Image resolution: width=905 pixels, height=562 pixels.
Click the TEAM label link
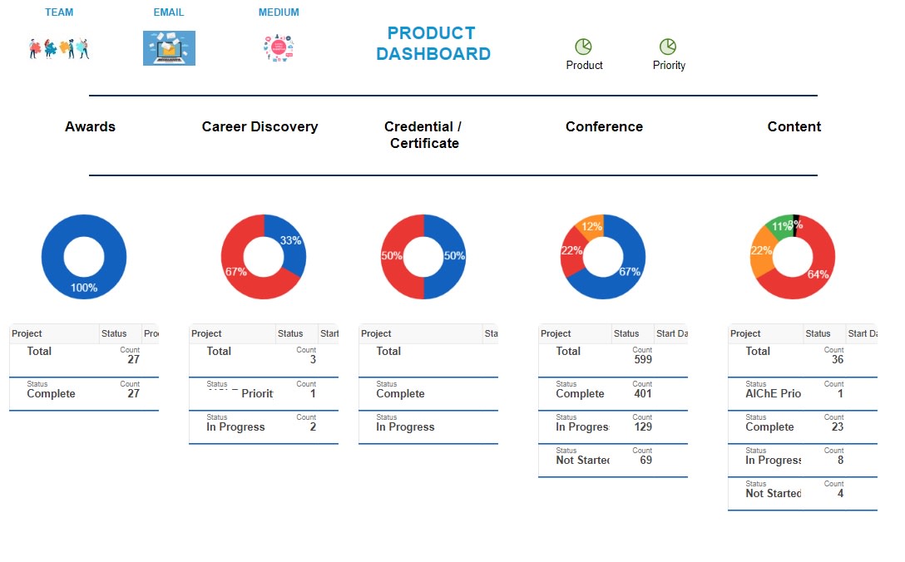point(59,12)
